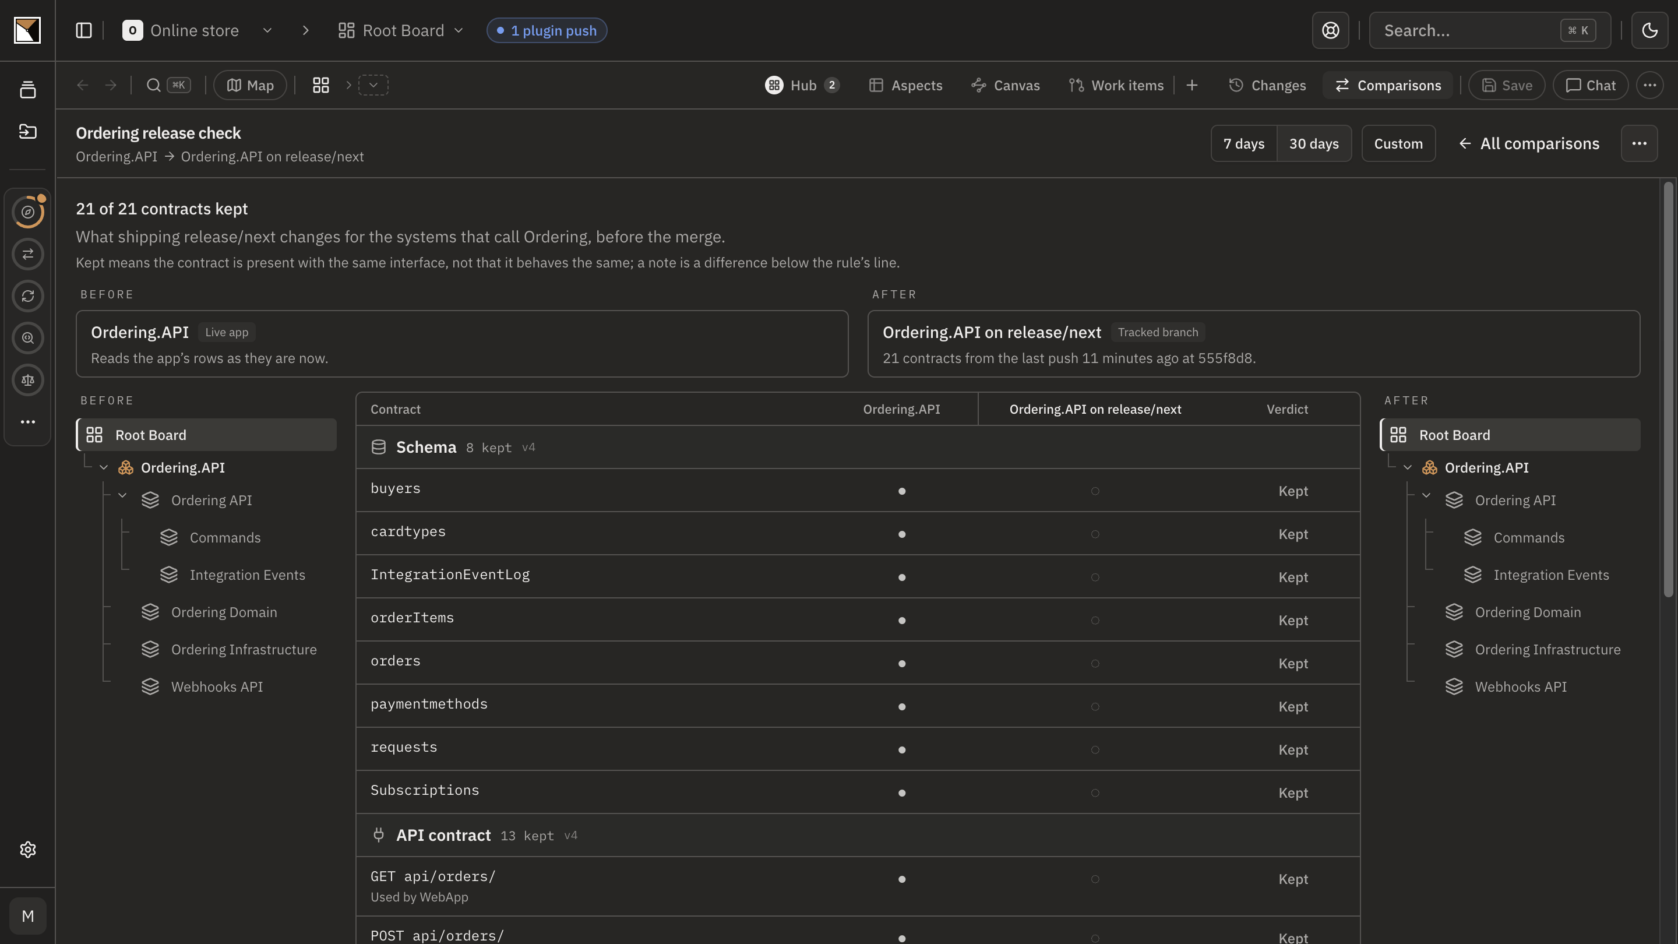Select the 7 days range
The height and width of the screenshot is (944, 1678).
point(1243,143)
